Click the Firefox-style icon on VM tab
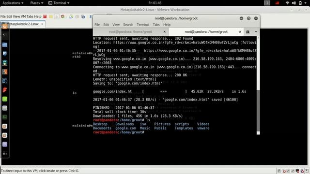 point(5,26)
